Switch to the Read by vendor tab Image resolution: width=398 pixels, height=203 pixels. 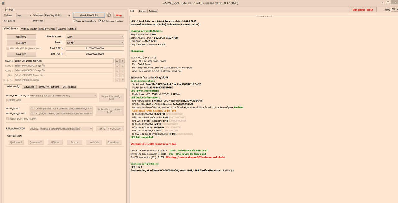coord(47,29)
